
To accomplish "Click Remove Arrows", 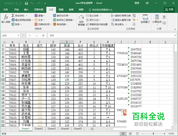I will point(117,24).
